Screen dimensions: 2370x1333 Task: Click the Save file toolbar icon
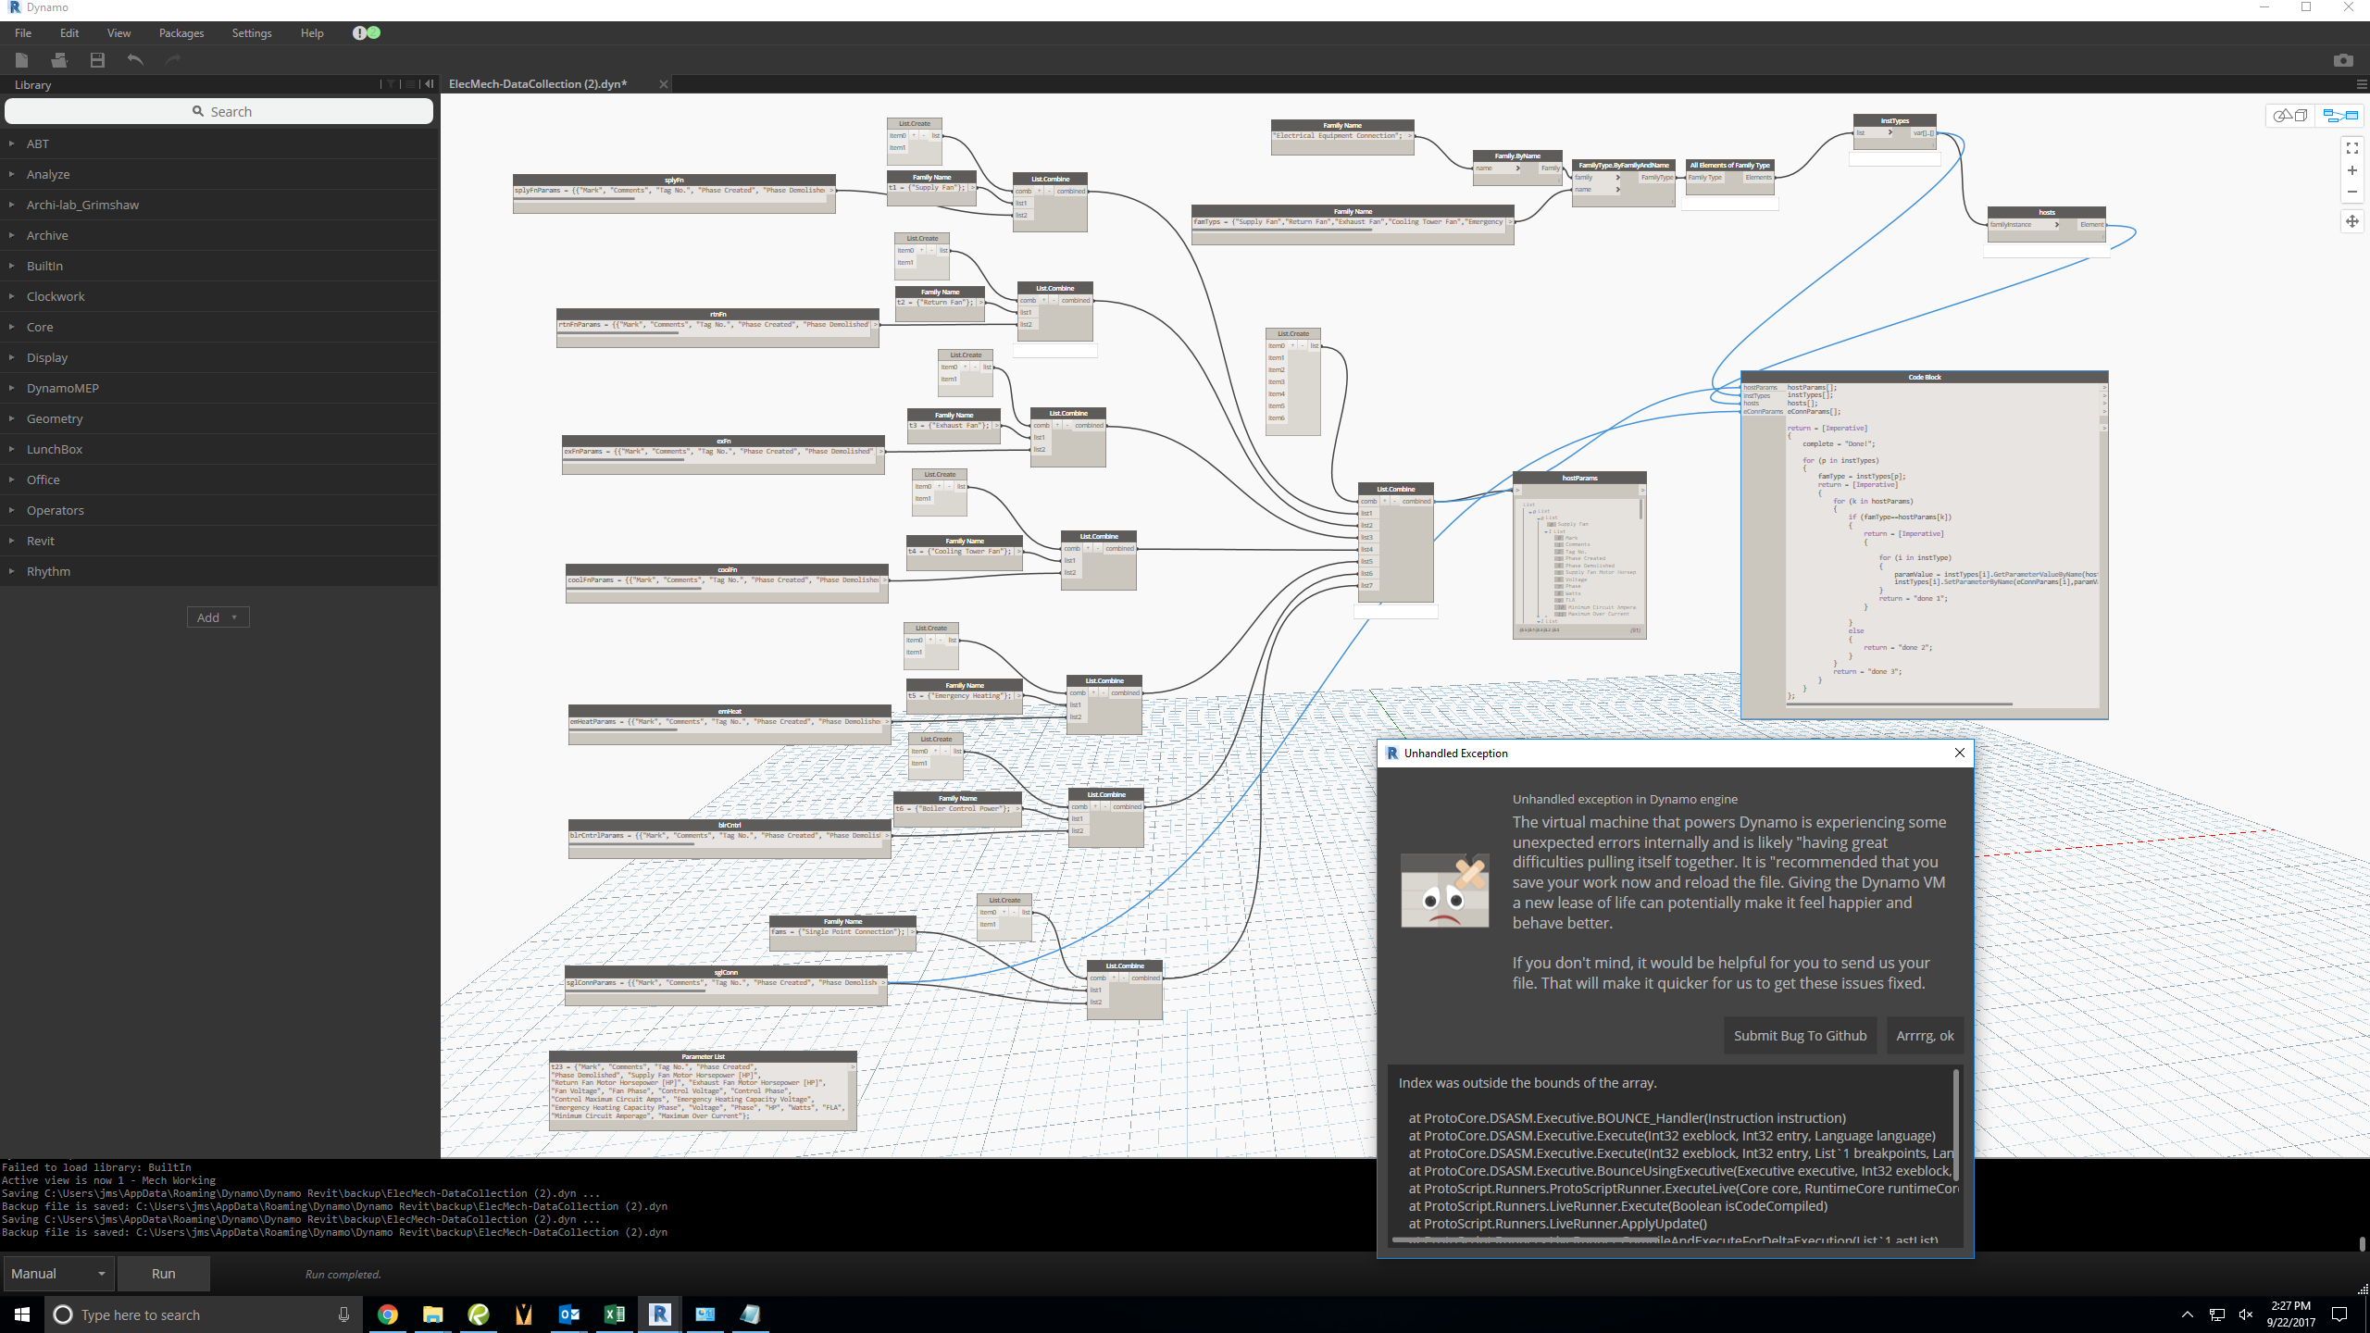97,60
